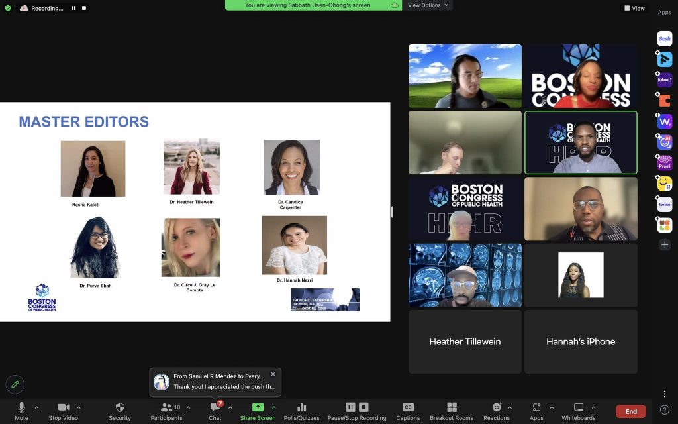Click the green encryption shield icon
The image size is (678, 424).
[x=8, y=8]
